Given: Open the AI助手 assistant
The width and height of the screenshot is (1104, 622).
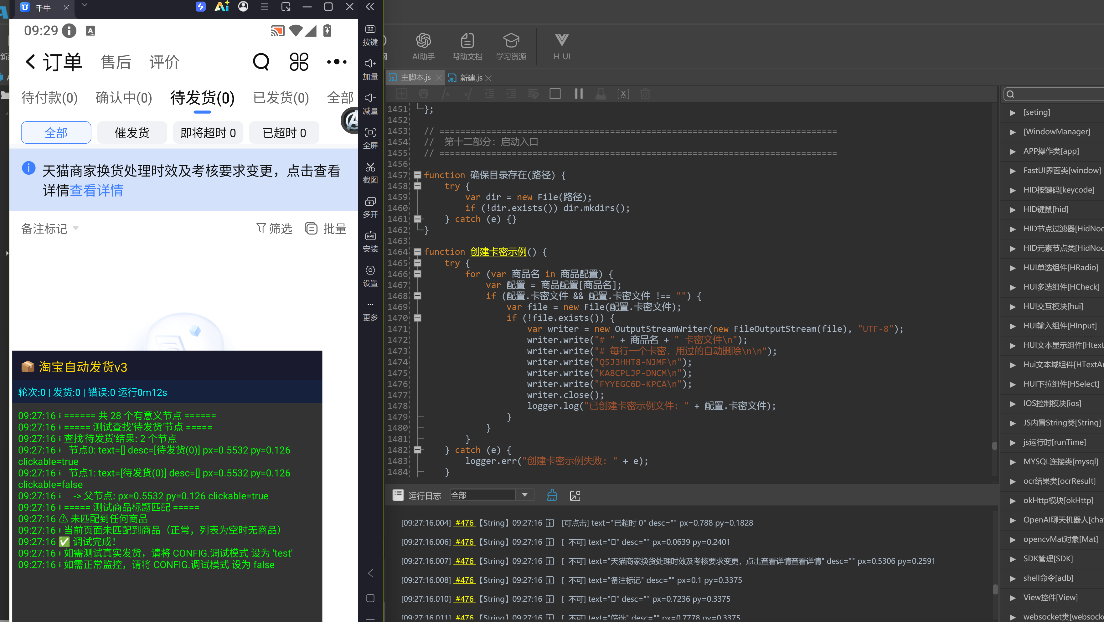Looking at the screenshot, I should 423,46.
